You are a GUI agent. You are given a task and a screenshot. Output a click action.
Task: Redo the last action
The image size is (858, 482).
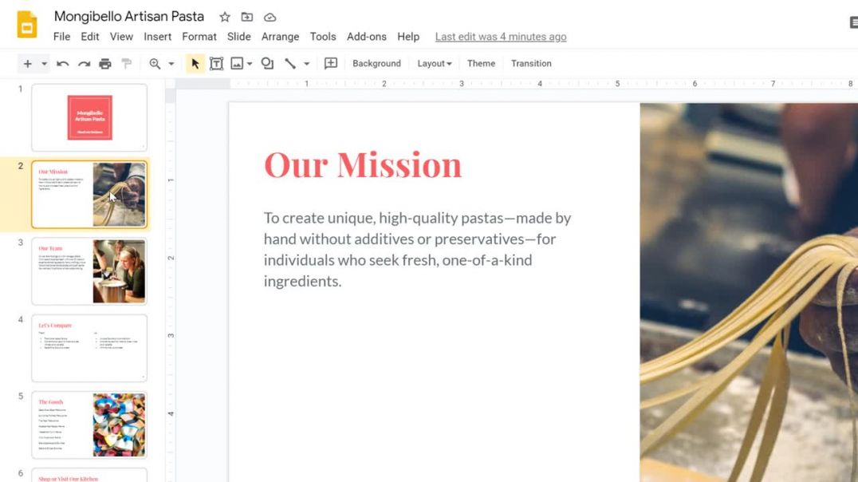pos(84,64)
